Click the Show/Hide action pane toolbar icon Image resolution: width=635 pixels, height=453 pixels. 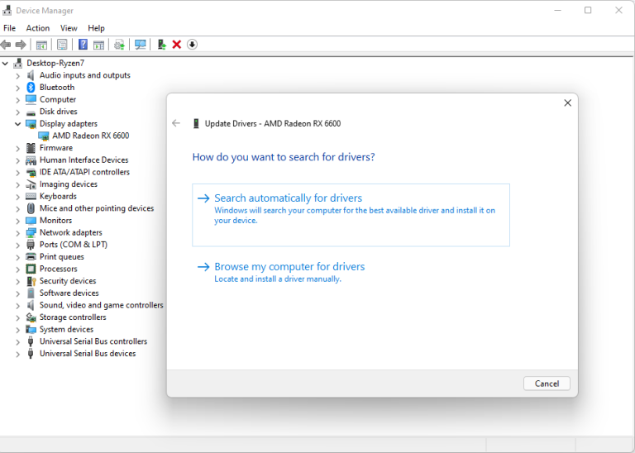98,45
